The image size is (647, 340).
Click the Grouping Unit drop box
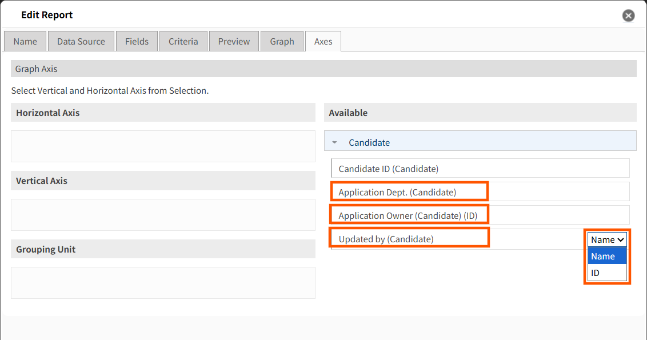tap(163, 283)
